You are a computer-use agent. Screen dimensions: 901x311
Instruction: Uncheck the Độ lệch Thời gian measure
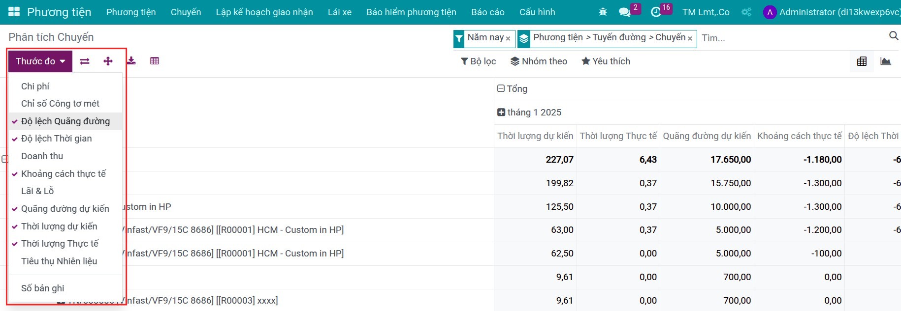pos(65,139)
